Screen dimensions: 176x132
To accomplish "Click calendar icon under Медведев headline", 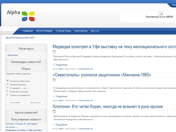I will pos(54,52).
